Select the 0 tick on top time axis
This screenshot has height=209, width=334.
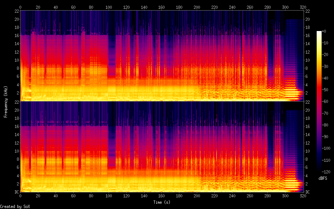coord(21,7)
